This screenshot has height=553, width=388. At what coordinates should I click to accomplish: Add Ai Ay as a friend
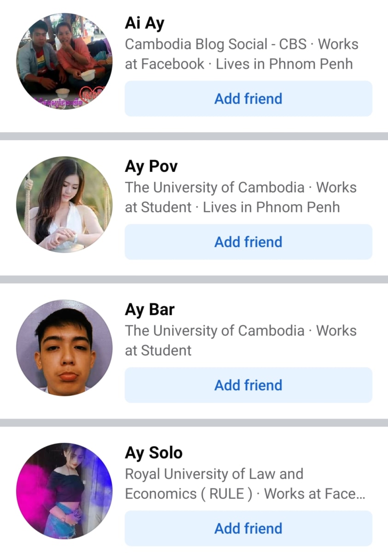pyautogui.click(x=249, y=99)
